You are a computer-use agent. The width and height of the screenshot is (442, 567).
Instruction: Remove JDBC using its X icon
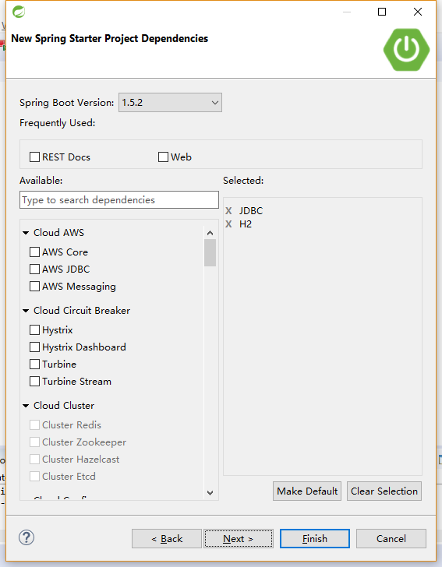228,211
